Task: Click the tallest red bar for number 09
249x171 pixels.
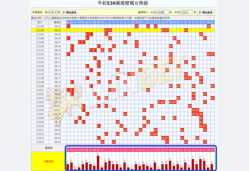Action: (98, 162)
